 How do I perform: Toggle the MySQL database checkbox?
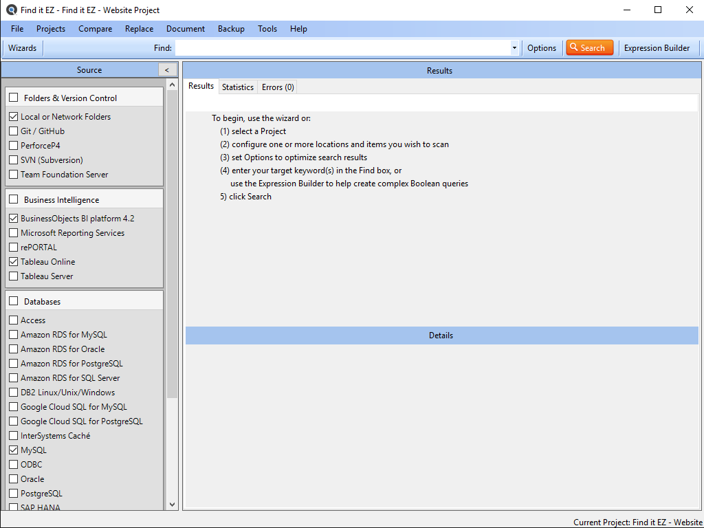coord(14,450)
